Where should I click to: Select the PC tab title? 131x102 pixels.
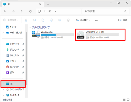point(9,4)
